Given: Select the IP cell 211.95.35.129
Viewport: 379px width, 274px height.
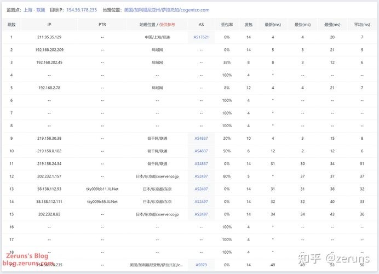Looking at the screenshot, I should tap(49, 37).
